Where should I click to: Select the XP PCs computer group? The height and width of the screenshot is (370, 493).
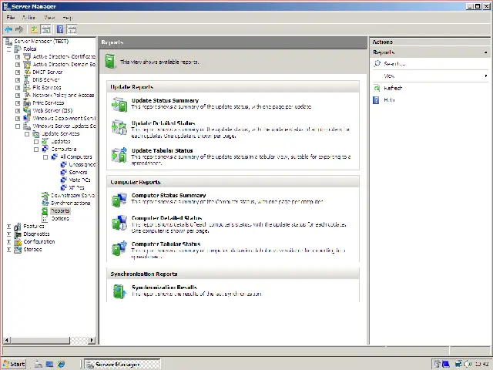(x=76, y=187)
